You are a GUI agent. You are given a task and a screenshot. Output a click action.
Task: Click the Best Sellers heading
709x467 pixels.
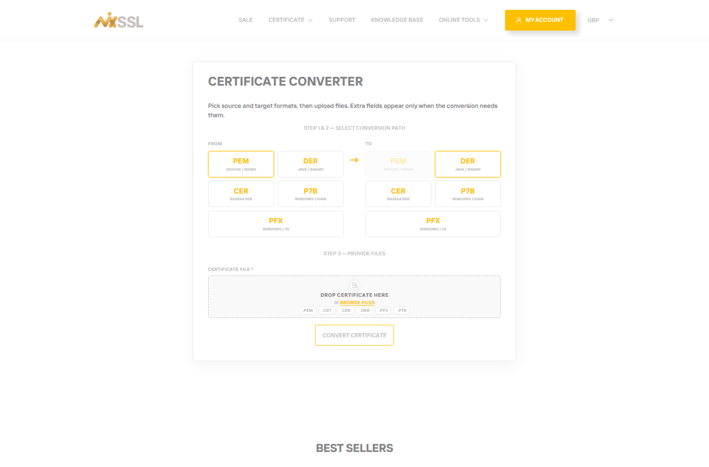click(x=354, y=448)
